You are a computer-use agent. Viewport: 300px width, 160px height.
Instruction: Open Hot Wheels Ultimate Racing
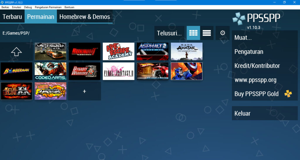[x=153, y=71]
